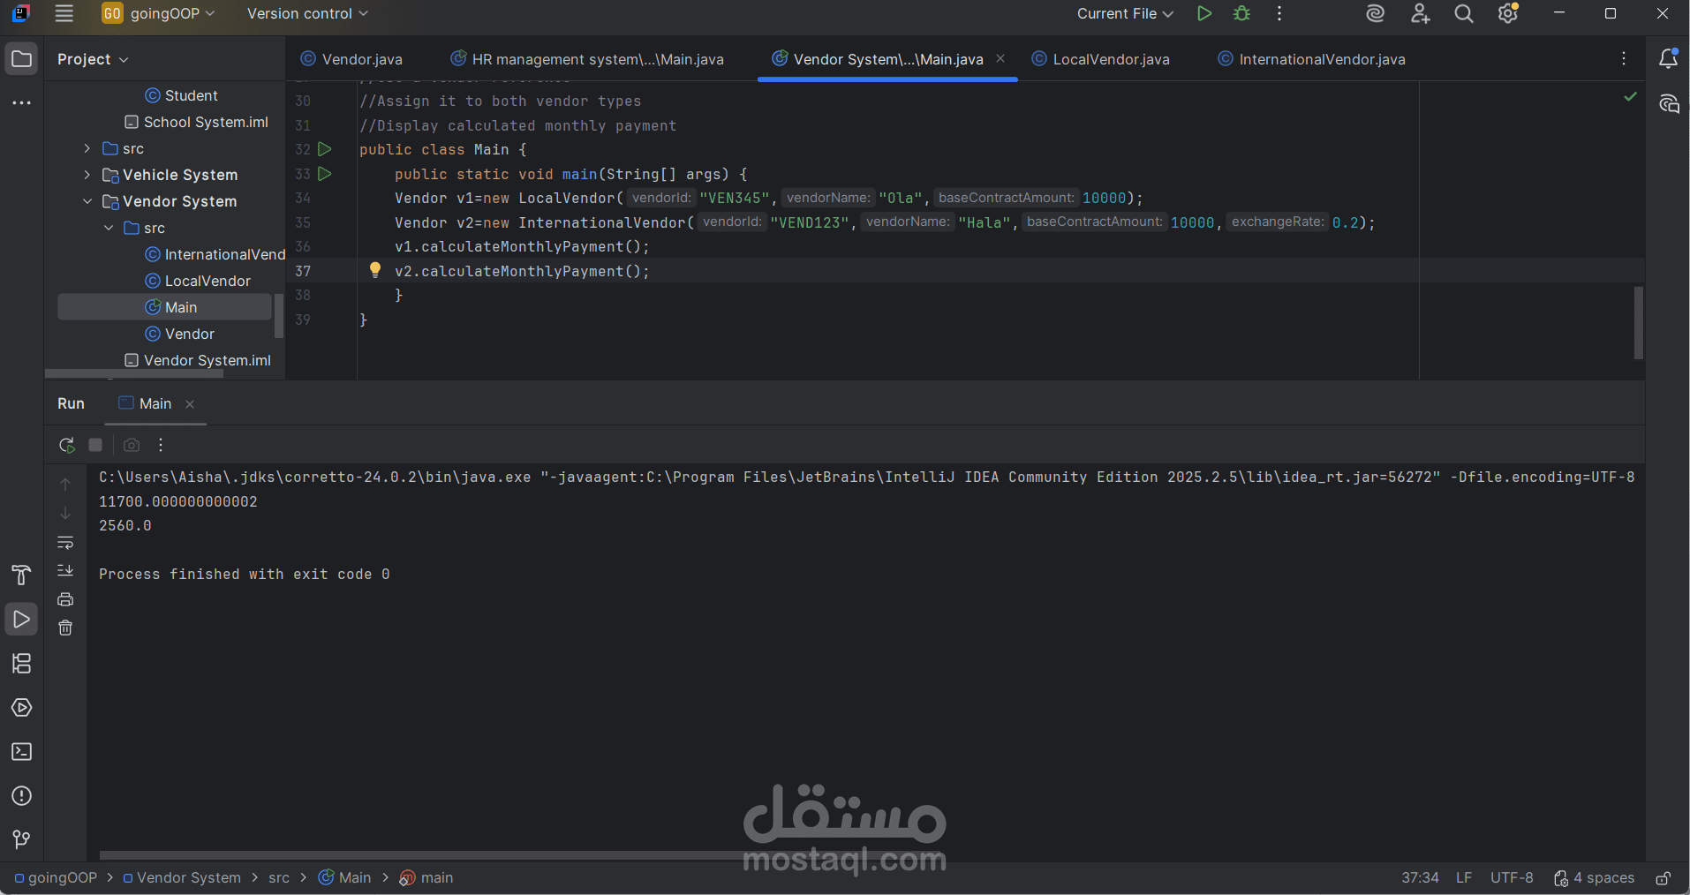Click the main method breadcrumb
Screen dimensions: 1690x895
click(426, 878)
